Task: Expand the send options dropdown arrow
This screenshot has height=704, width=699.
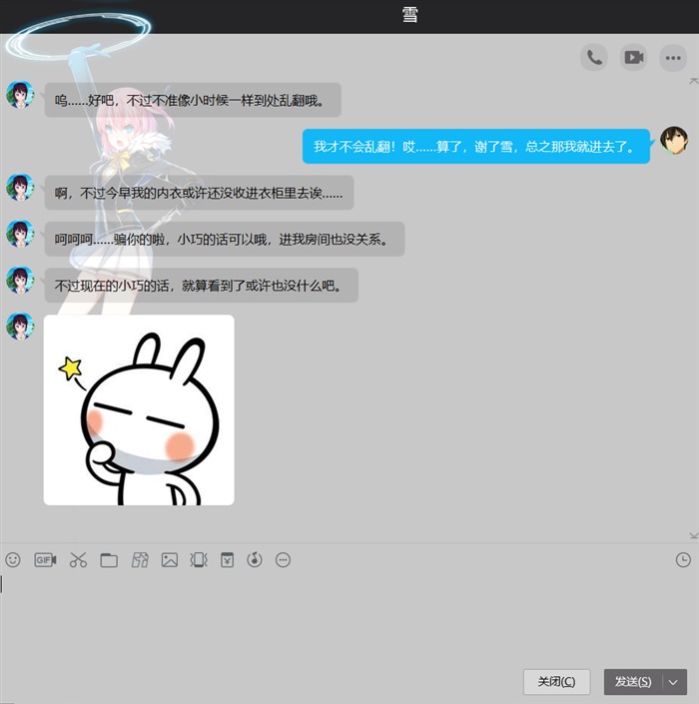Action: (674, 682)
